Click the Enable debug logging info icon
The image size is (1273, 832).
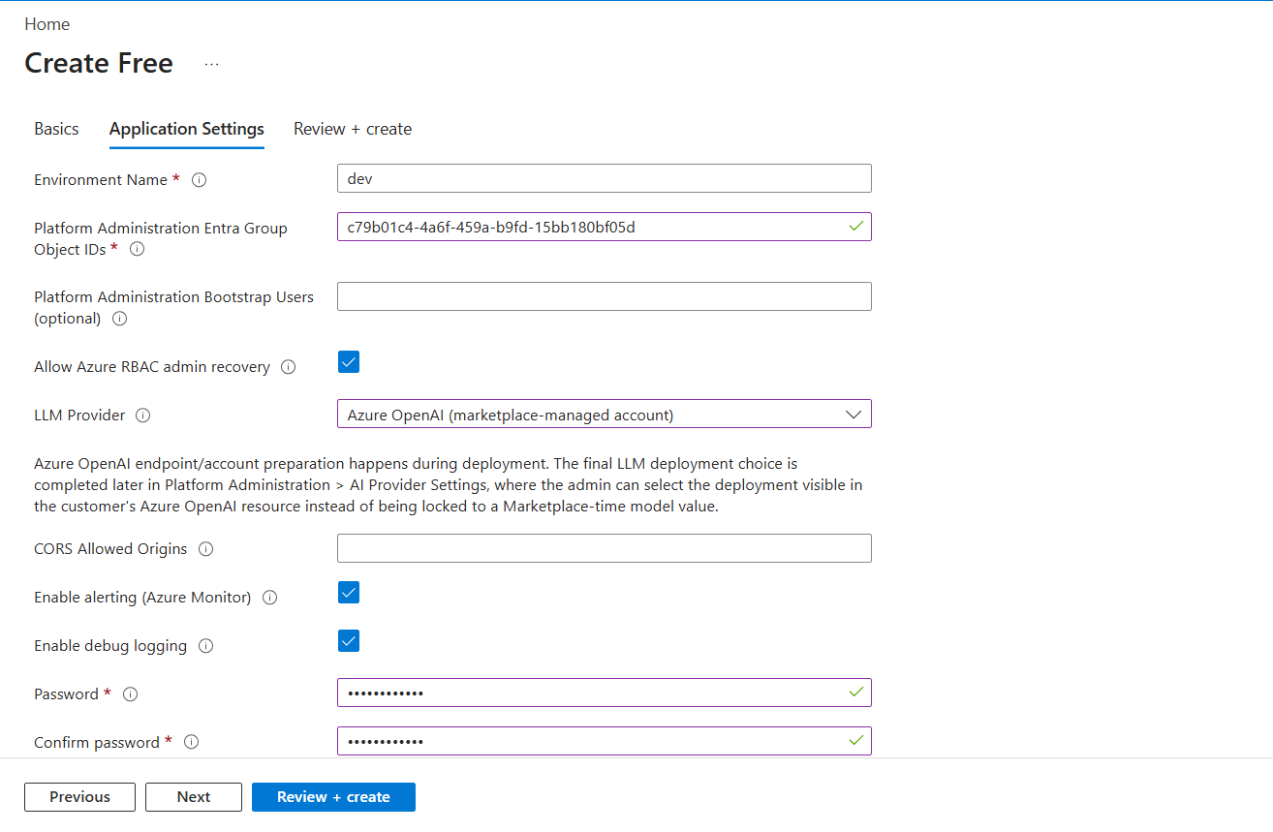pos(205,645)
